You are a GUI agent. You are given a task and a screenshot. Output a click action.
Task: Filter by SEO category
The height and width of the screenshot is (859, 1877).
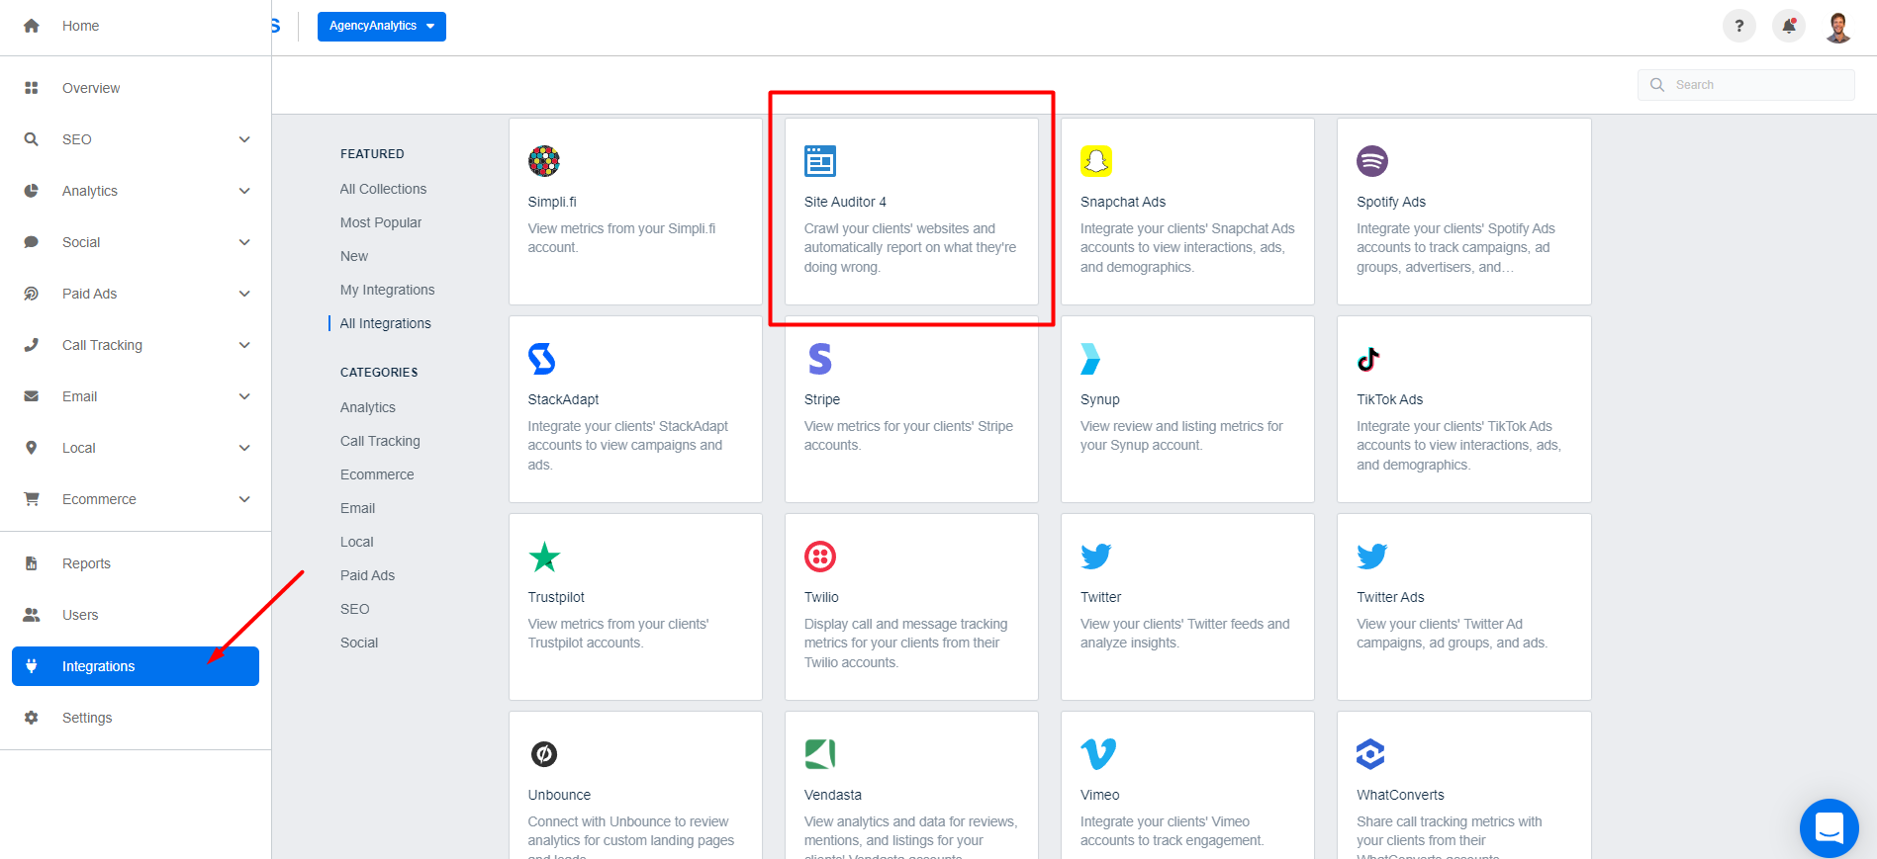tap(354, 609)
